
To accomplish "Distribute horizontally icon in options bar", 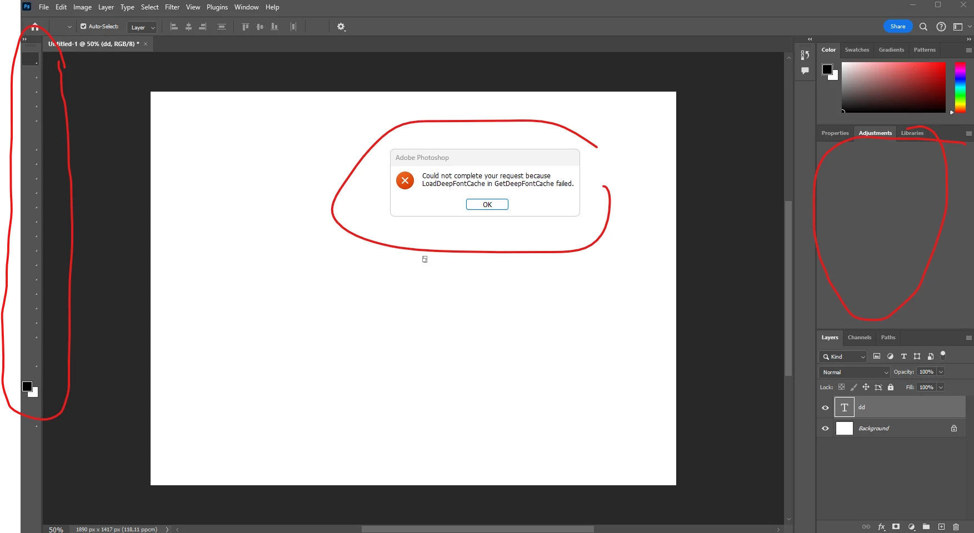I will click(293, 27).
